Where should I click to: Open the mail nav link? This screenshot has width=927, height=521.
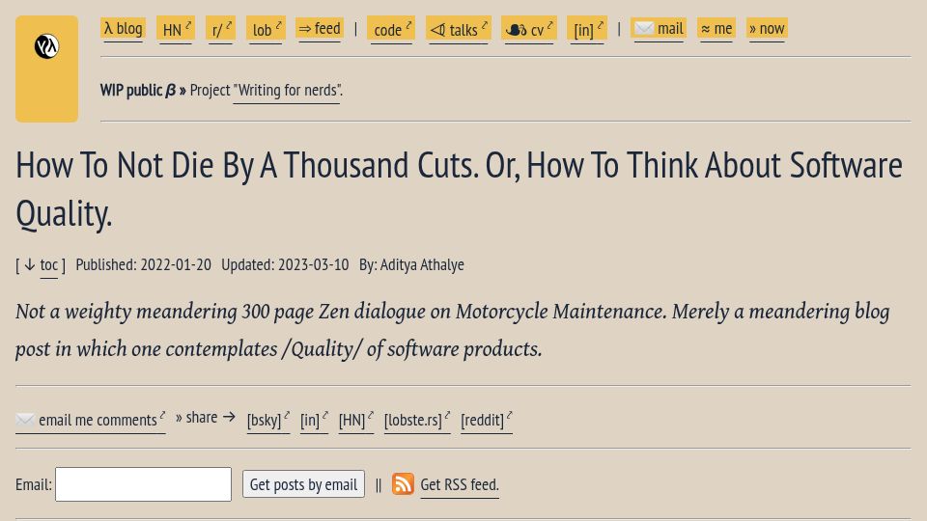659,28
